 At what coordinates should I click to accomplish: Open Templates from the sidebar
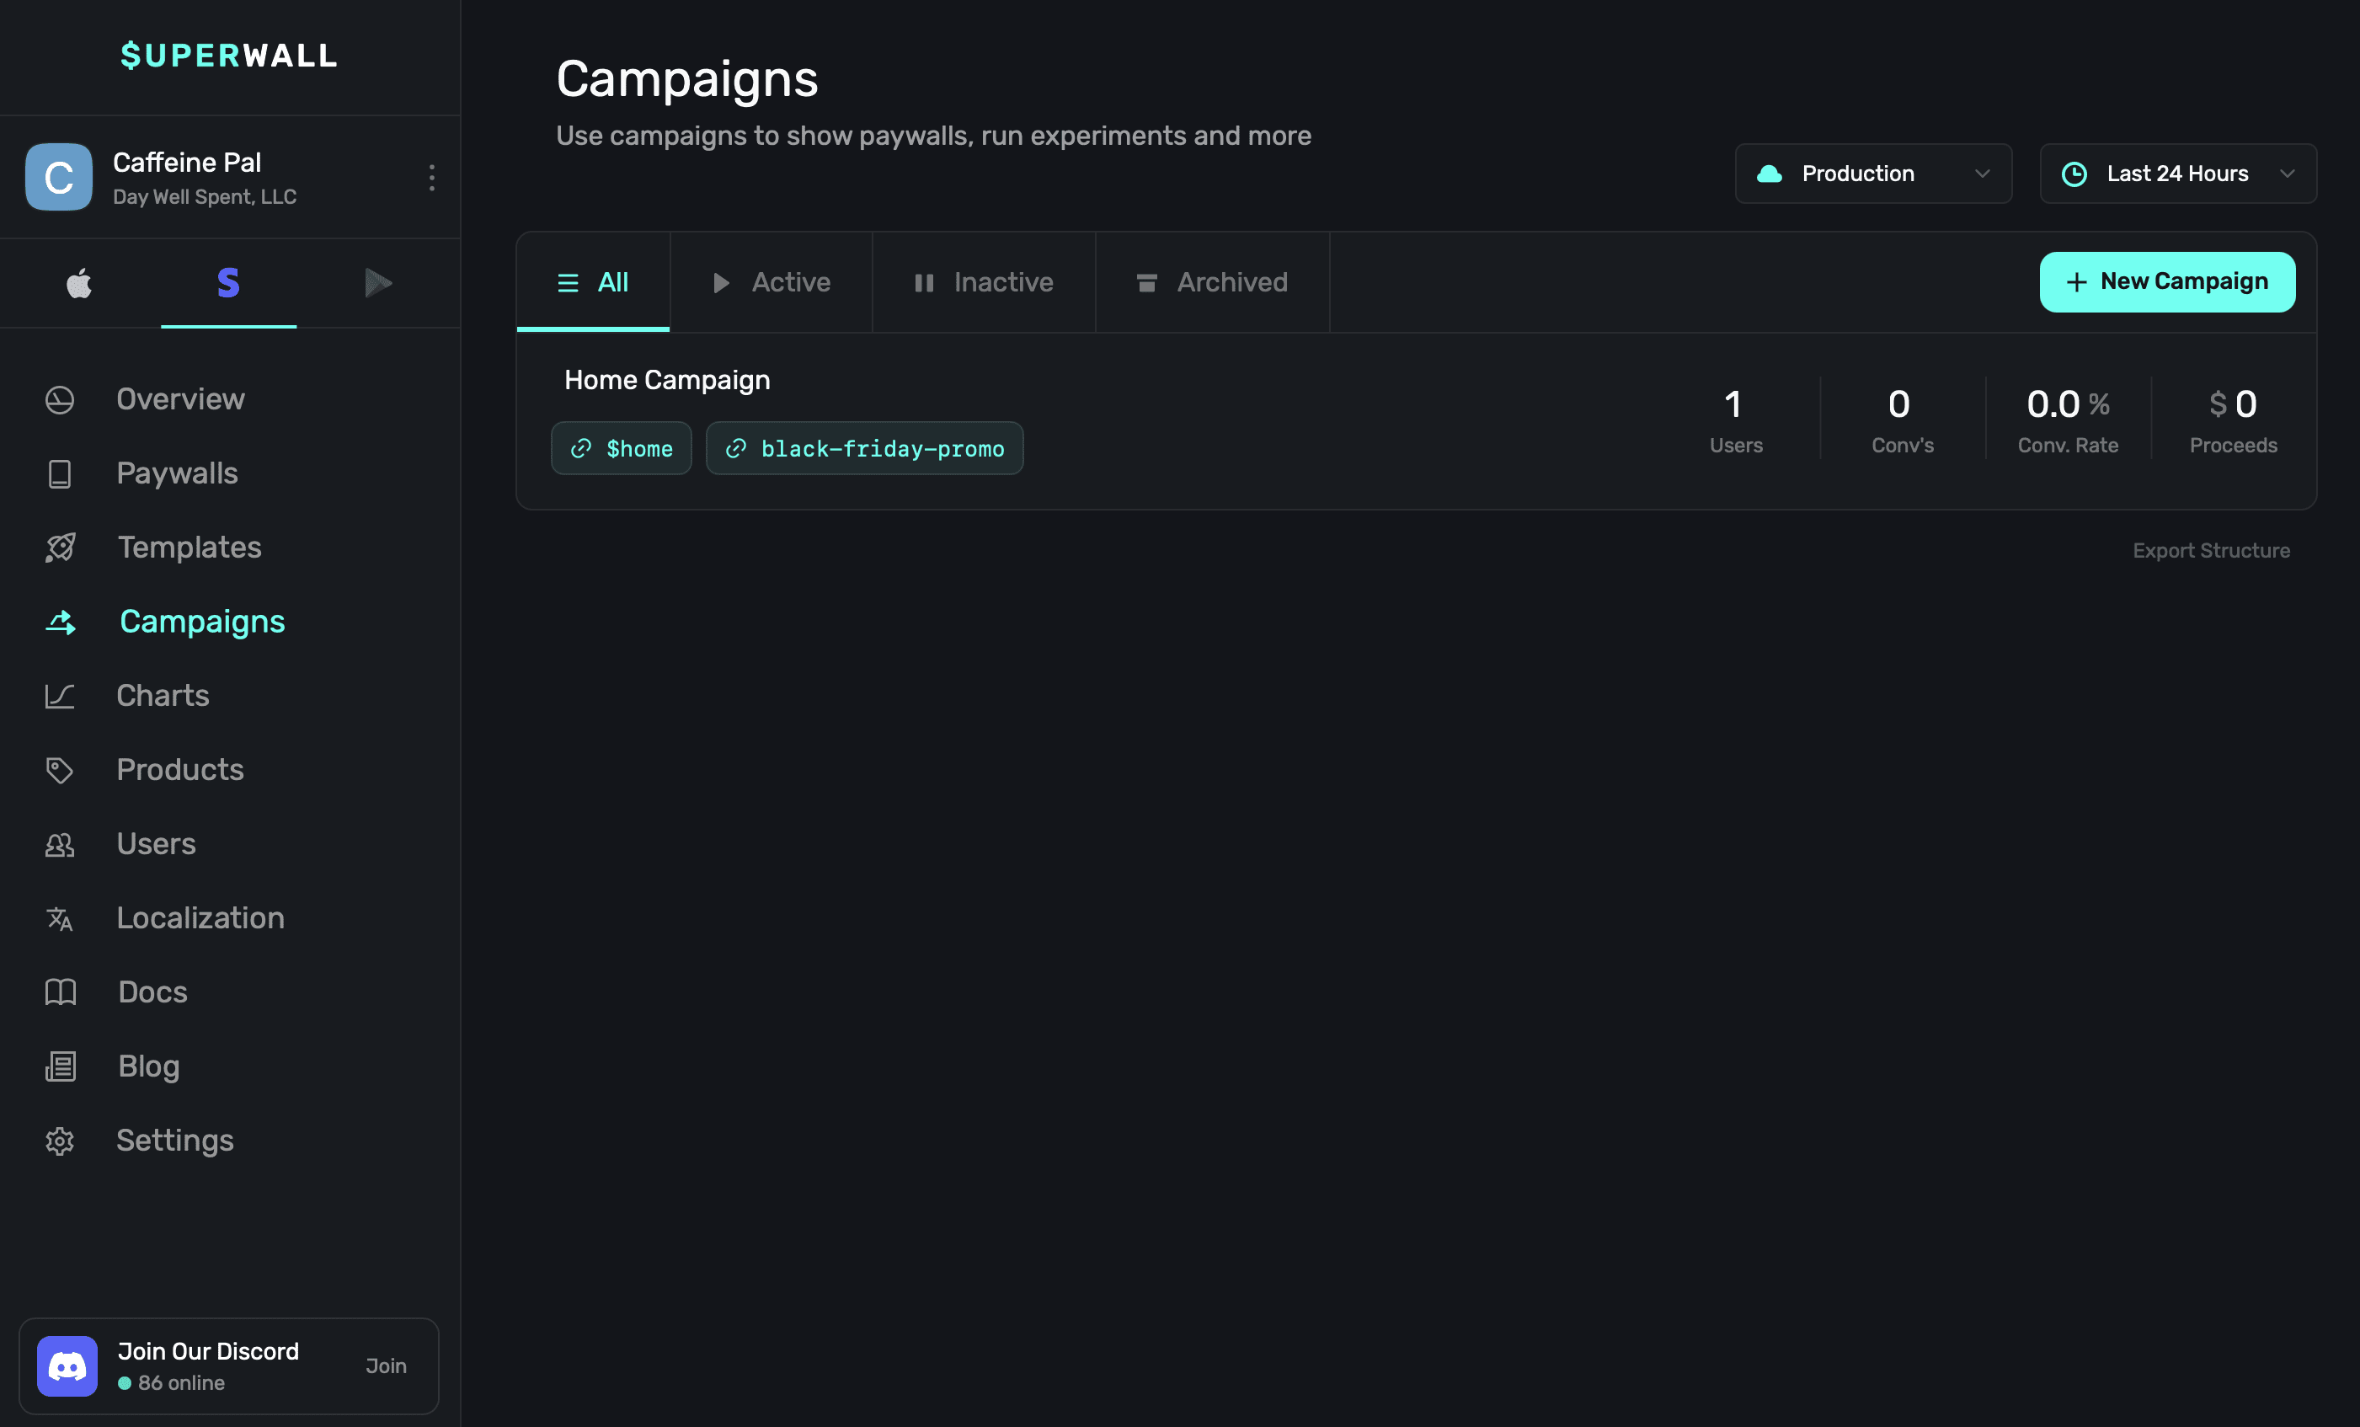[189, 547]
